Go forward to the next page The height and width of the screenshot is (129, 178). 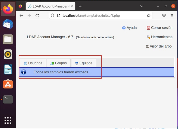[x=29, y=16]
